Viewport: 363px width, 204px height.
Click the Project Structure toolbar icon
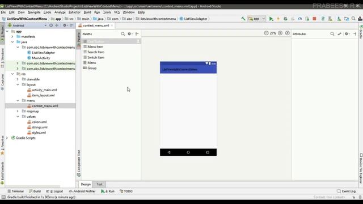(347, 19)
